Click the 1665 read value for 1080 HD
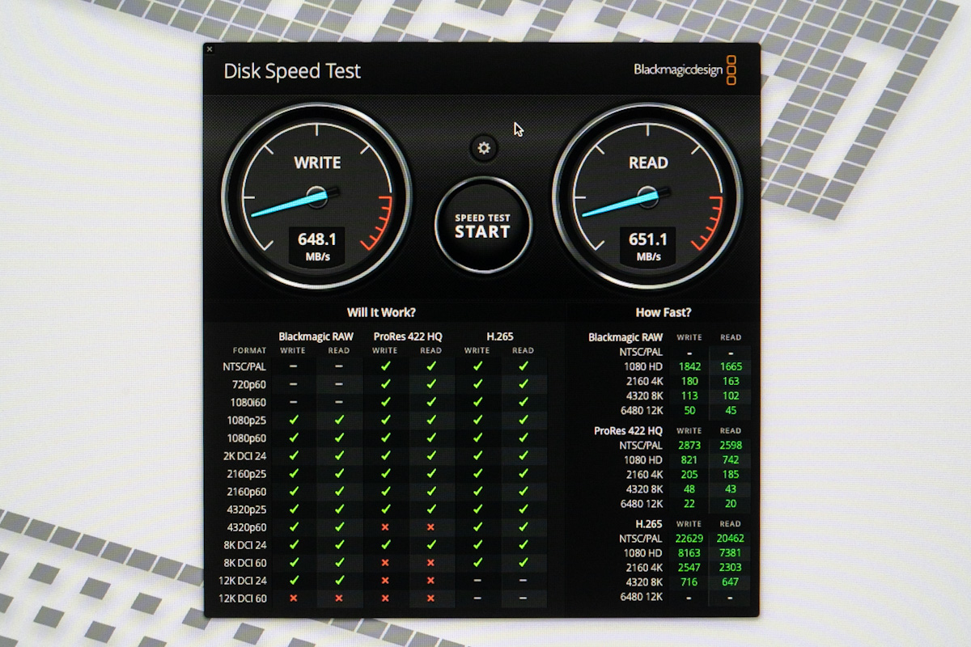This screenshot has width=971, height=647. click(730, 366)
